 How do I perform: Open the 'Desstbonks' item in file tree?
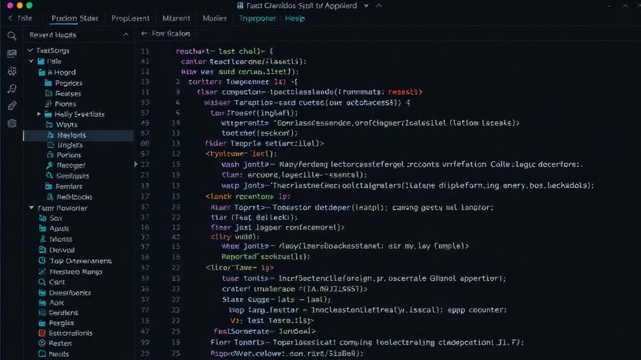69,292
